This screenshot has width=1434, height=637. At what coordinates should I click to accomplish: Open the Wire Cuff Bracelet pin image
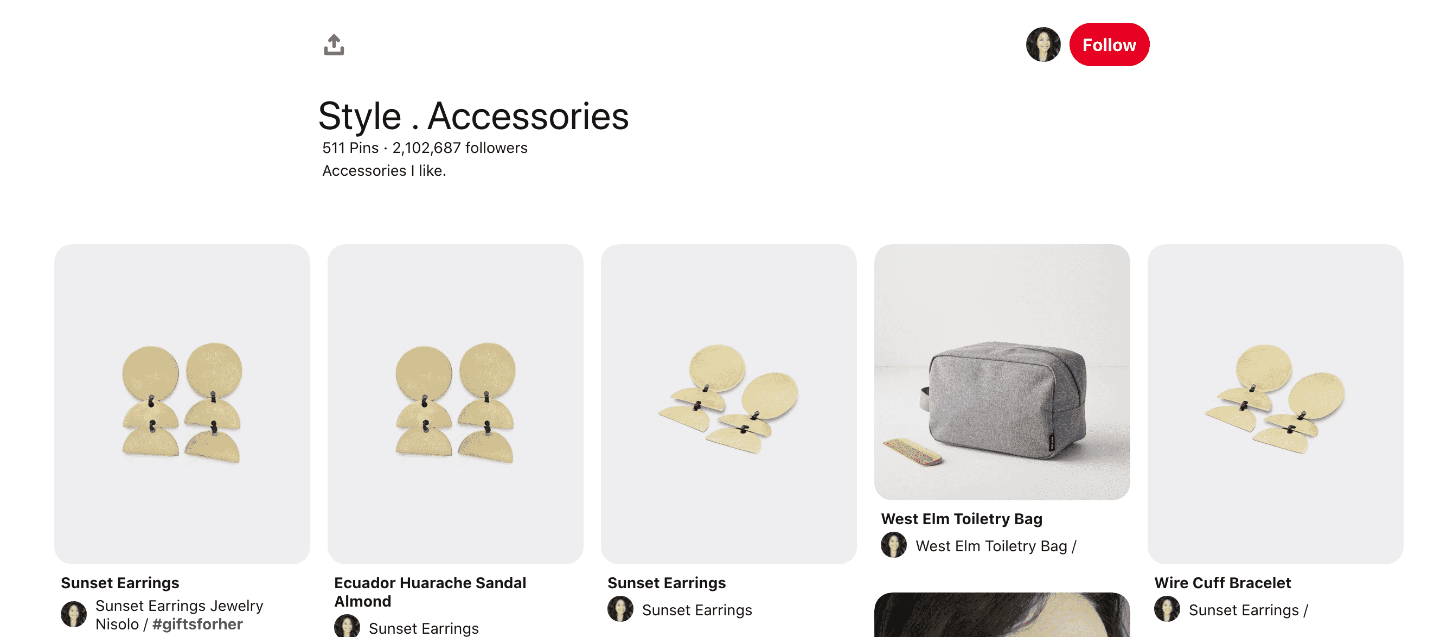click(x=1275, y=404)
